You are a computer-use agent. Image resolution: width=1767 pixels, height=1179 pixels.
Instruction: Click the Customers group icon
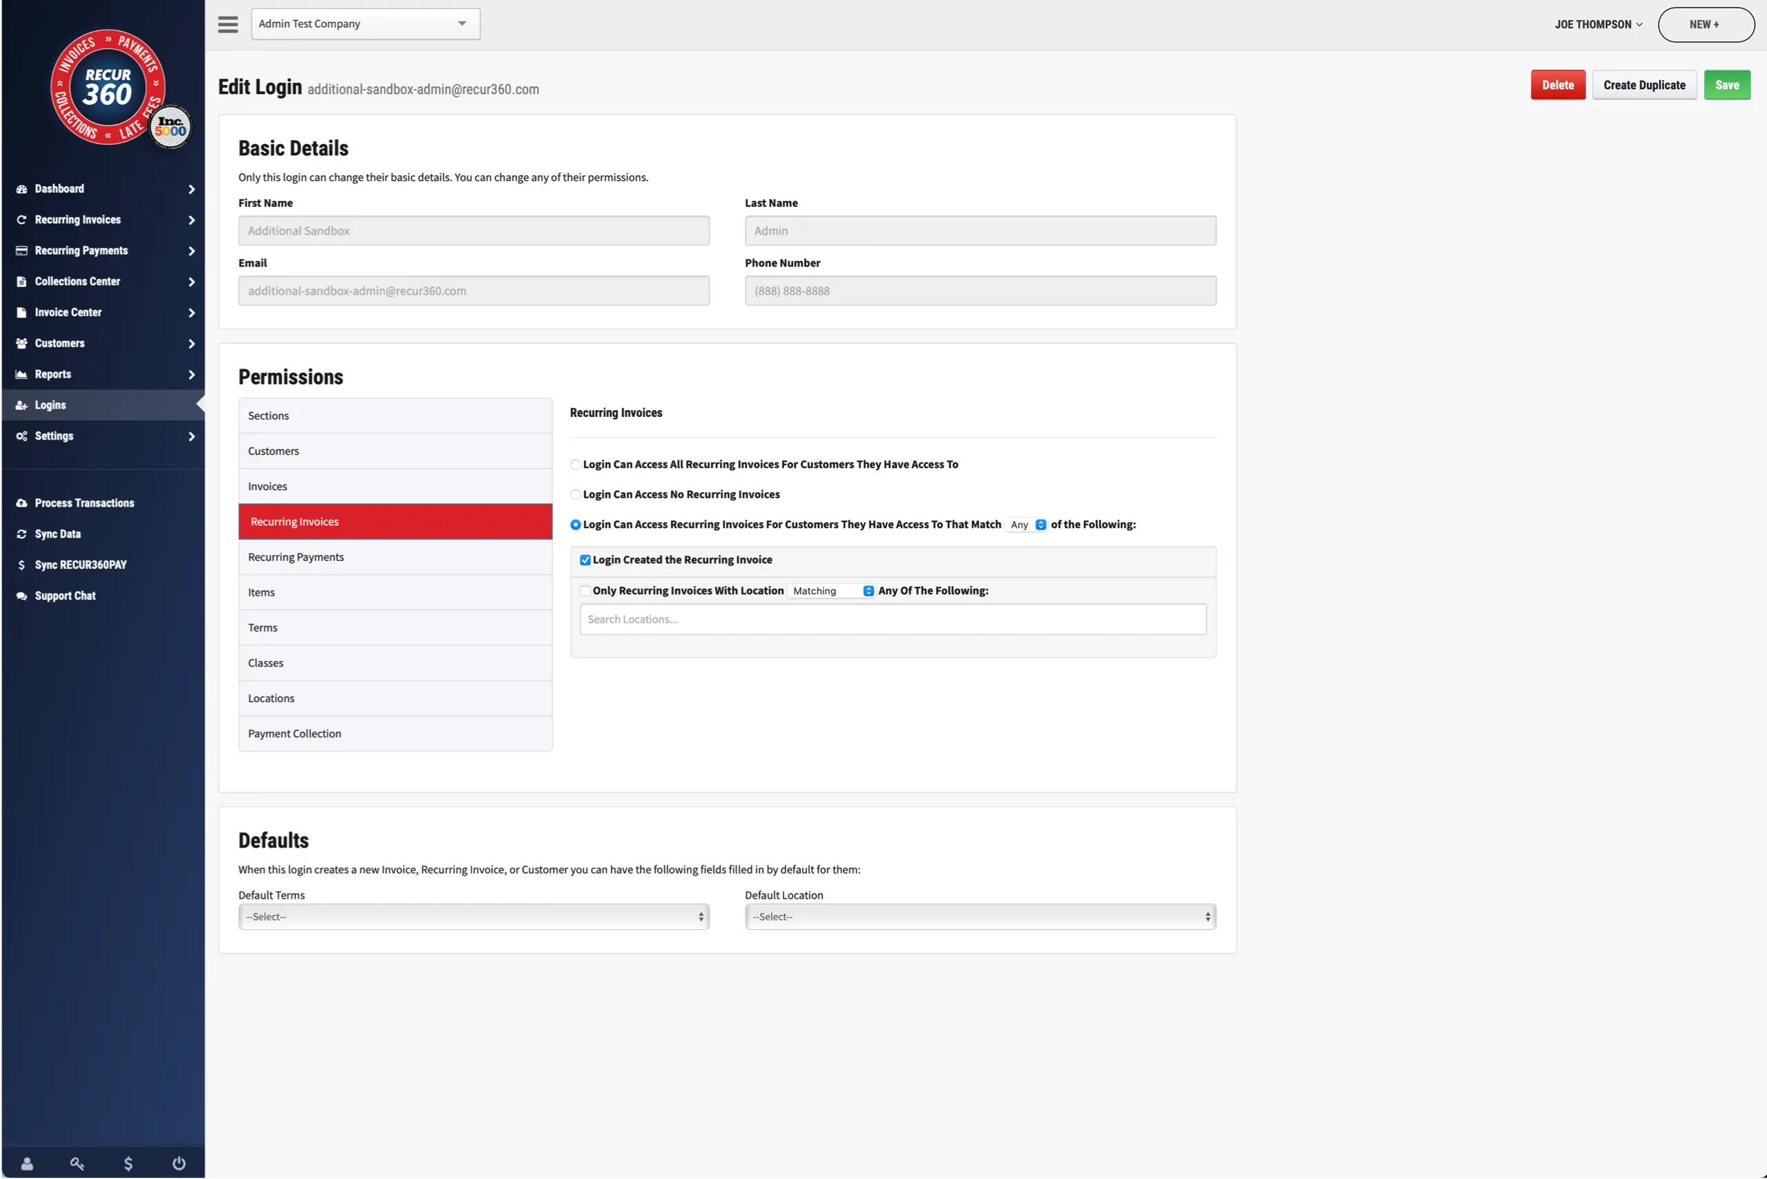click(x=21, y=343)
